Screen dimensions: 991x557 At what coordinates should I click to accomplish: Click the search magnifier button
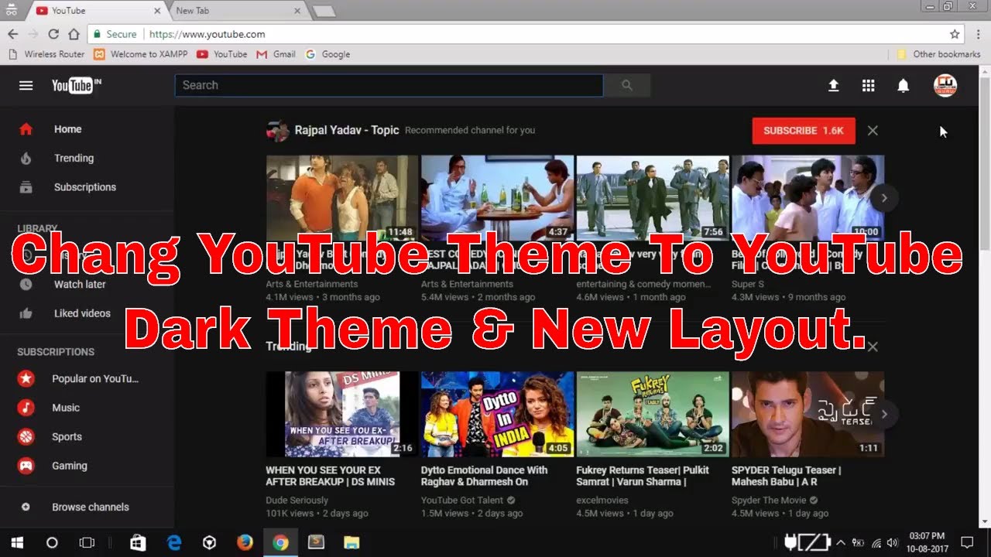click(x=627, y=85)
